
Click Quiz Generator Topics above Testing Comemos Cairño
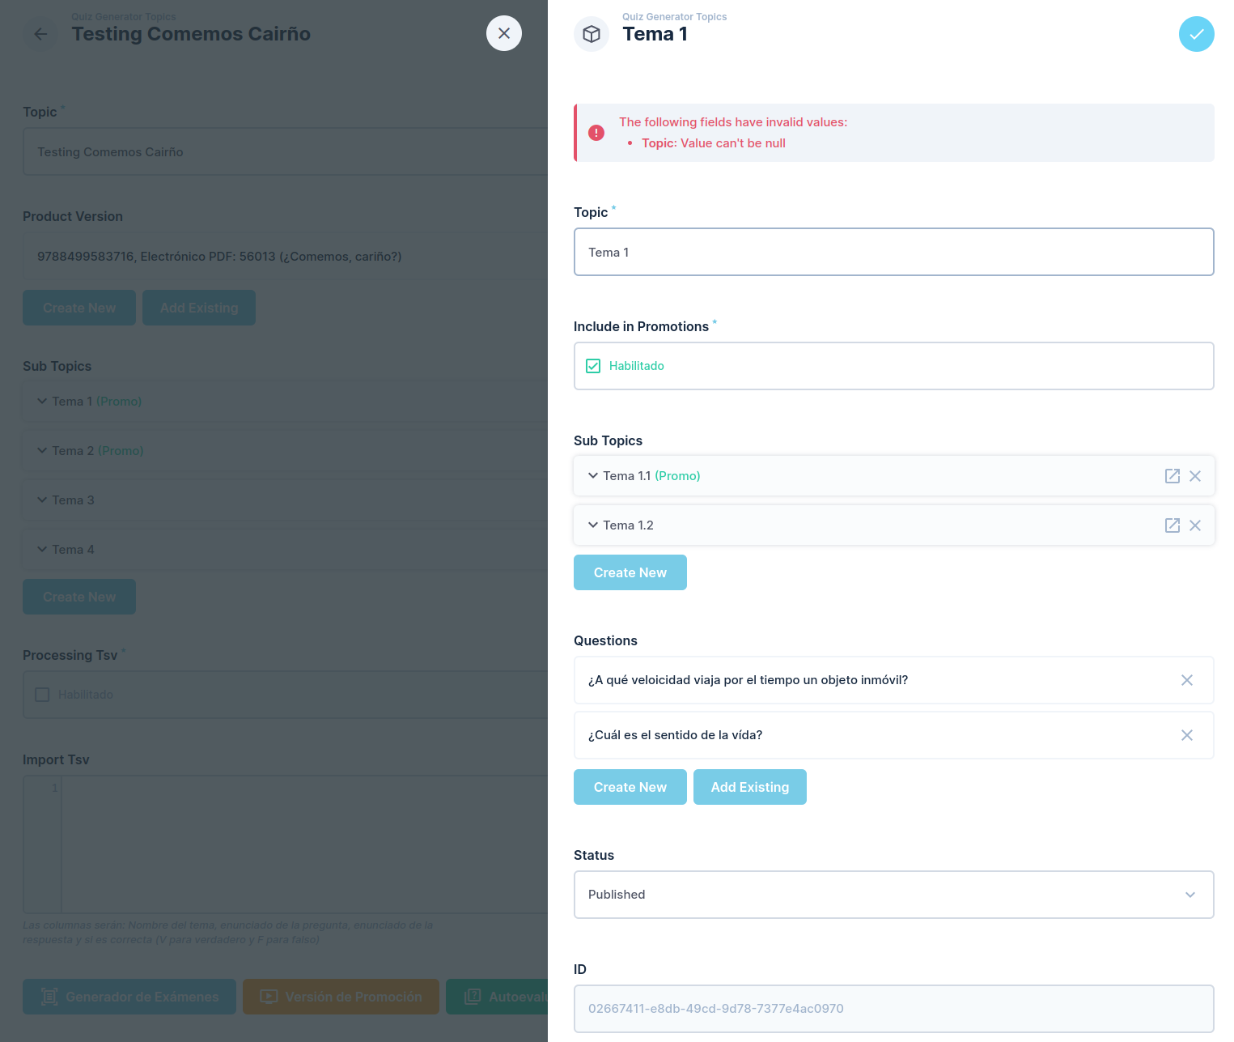click(123, 16)
